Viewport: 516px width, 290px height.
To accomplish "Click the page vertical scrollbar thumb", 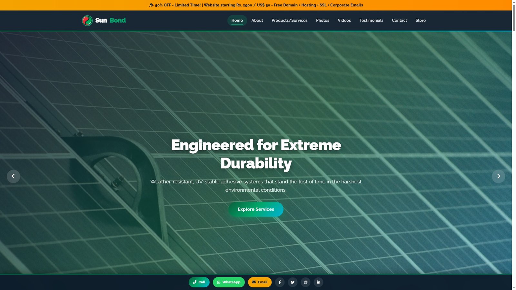I will pos(514,18).
